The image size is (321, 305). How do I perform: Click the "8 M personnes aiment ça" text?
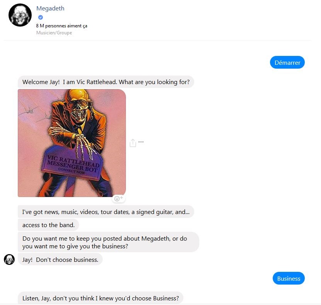click(62, 26)
